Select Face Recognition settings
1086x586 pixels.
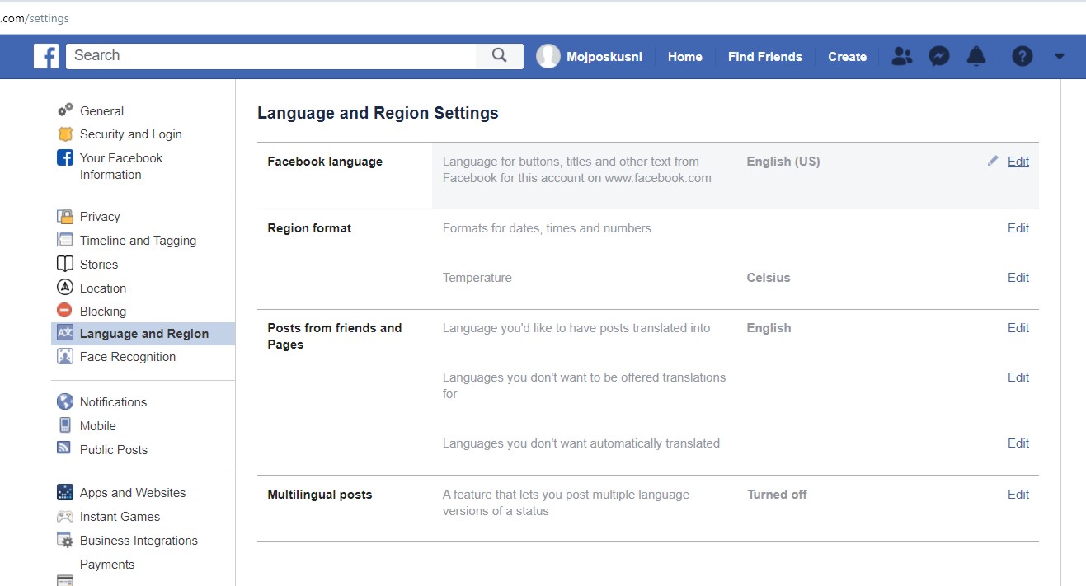click(x=127, y=357)
